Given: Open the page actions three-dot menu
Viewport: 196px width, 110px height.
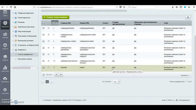Looking at the screenshot, I should [117, 7].
